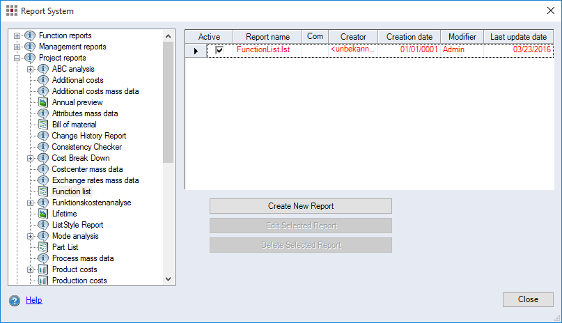
Task: Click the FunctionList.lst report name cell
Action: pyautogui.click(x=267, y=50)
